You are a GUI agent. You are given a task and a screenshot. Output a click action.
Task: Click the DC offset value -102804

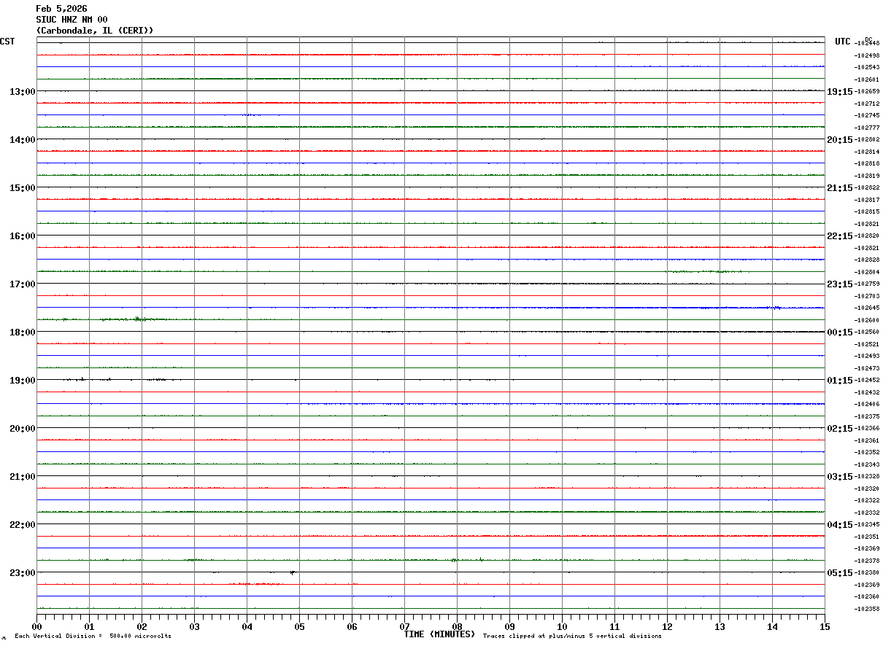(867, 272)
